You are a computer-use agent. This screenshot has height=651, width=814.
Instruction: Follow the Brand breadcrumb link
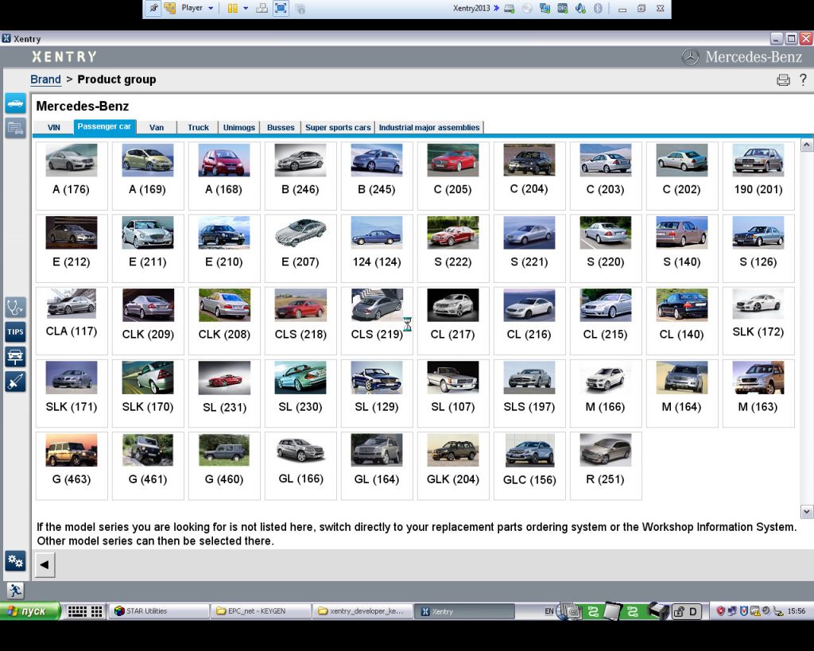click(x=45, y=79)
